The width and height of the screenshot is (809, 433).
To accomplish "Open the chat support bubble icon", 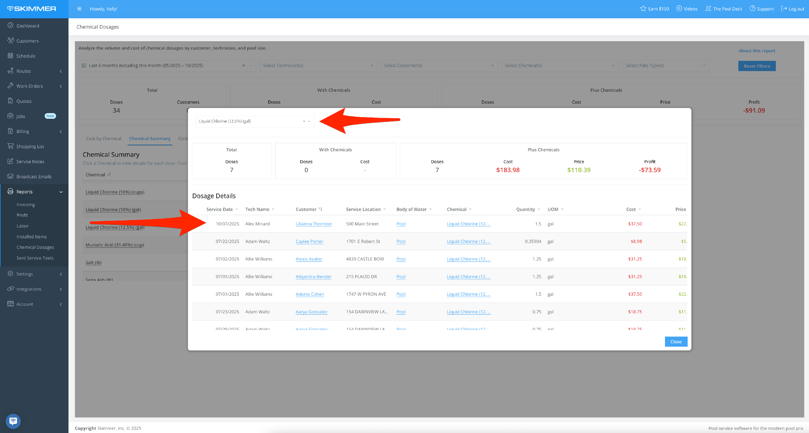I will [13, 421].
